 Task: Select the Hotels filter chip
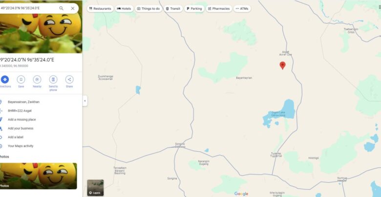point(124,8)
